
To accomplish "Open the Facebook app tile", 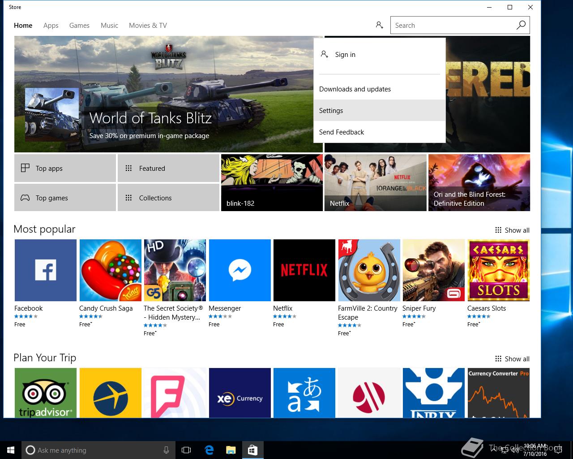I will (45, 270).
